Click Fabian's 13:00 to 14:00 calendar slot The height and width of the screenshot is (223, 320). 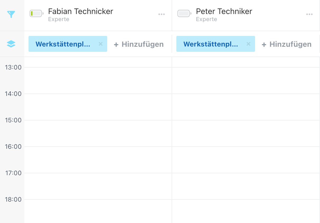98,81
